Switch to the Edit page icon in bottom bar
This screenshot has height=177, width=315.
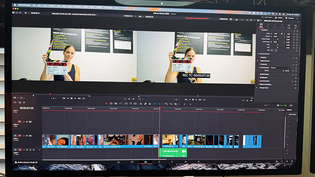click(x=146, y=162)
